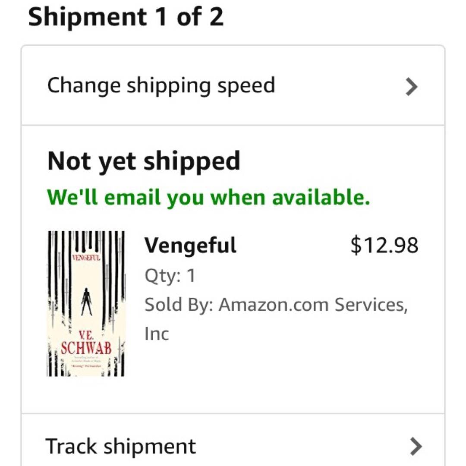Click the red VENGEFUL text on cover
This screenshot has width=466, height=466.
click(x=86, y=258)
